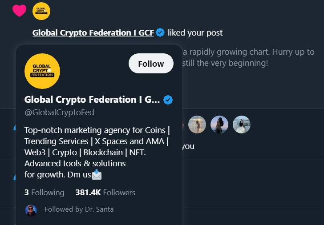Click the blue verified badge in the profile card
Viewport: 324px width, 225px height.
(168, 100)
